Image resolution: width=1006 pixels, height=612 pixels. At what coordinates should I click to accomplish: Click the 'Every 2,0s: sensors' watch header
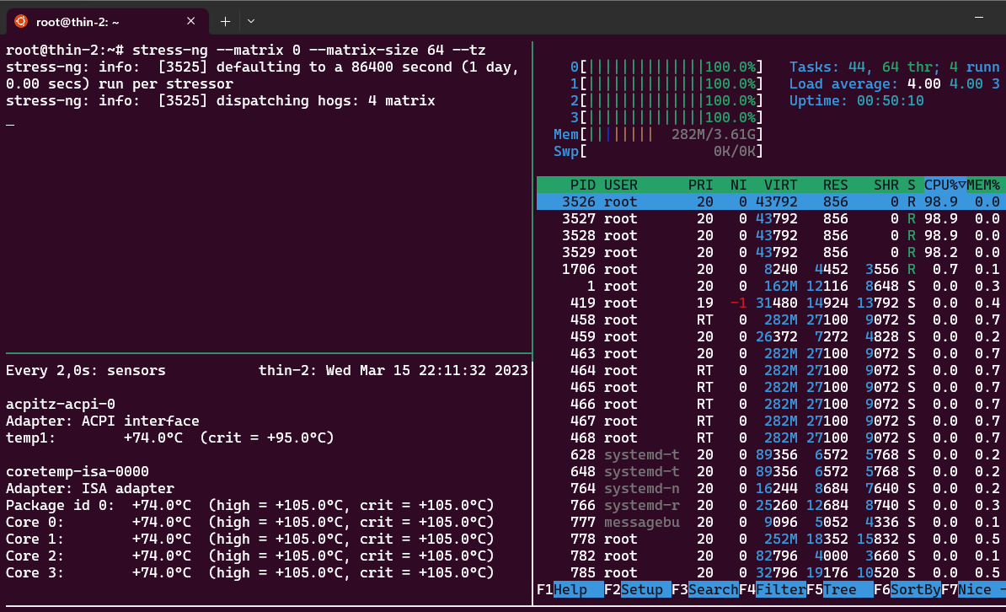point(86,370)
